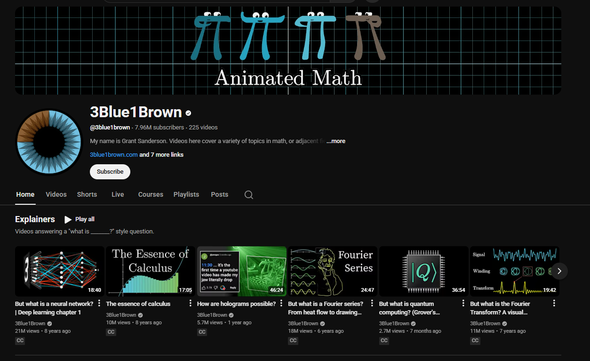Open the Playlists tab

click(x=186, y=194)
